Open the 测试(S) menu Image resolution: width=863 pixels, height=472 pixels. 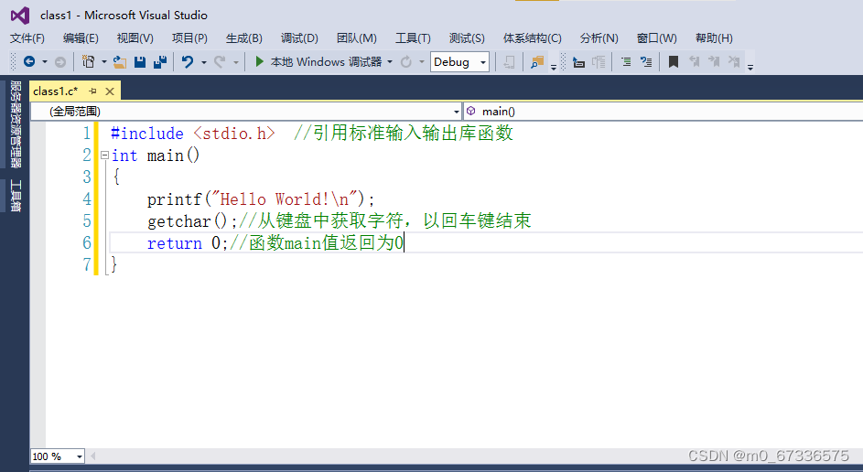pos(467,38)
